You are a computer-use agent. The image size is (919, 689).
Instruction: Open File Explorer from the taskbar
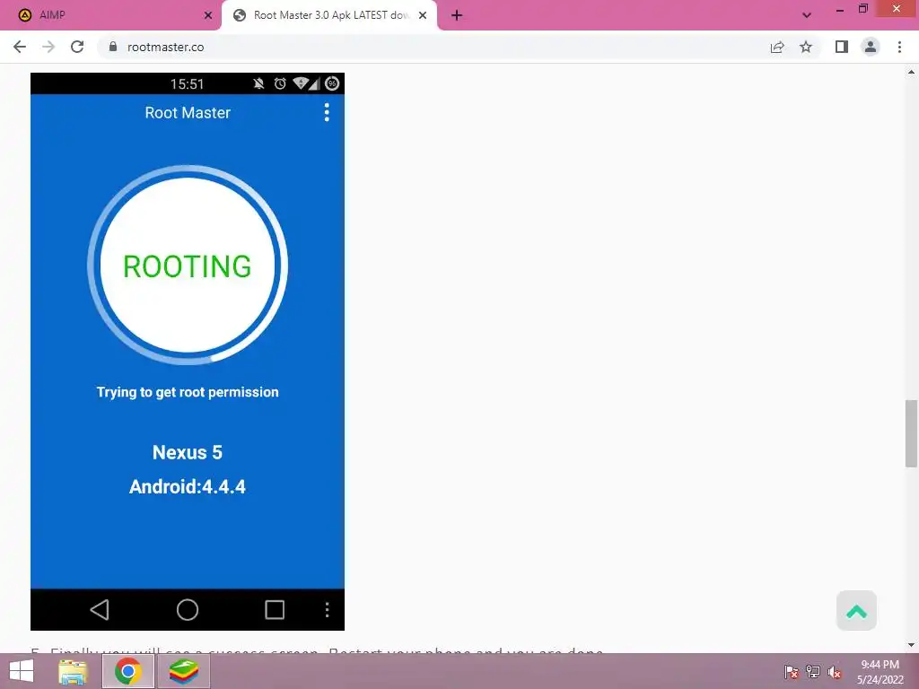click(x=73, y=671)
